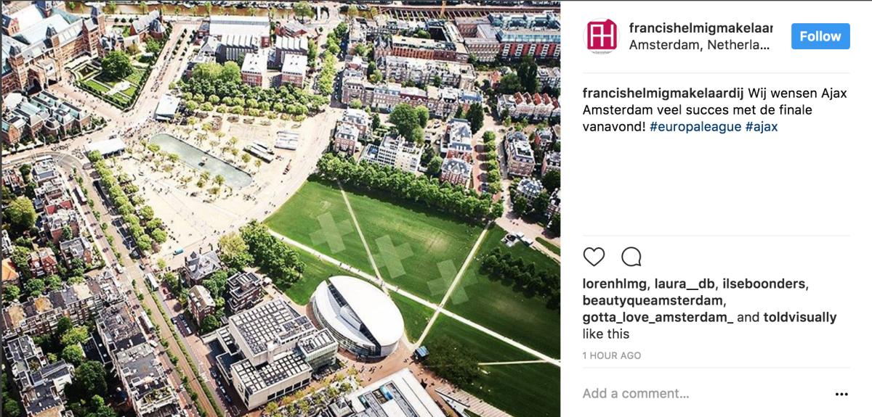The width and height of the screenshot is (872, 417).
Task: Click the comment speech bubble icon
Action: click(x=631, y=257)
